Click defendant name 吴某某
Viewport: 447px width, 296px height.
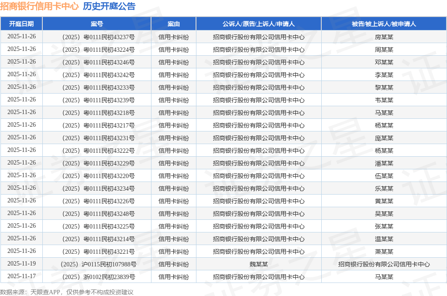click(384, 214)
